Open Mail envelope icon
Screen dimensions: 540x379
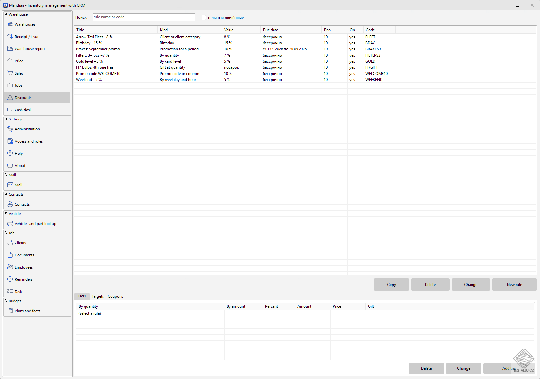point(10,185)
